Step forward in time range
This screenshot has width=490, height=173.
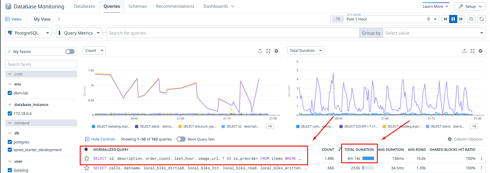[x=461, y=19]
